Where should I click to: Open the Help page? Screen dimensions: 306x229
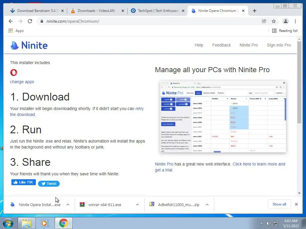coord(199,45)
